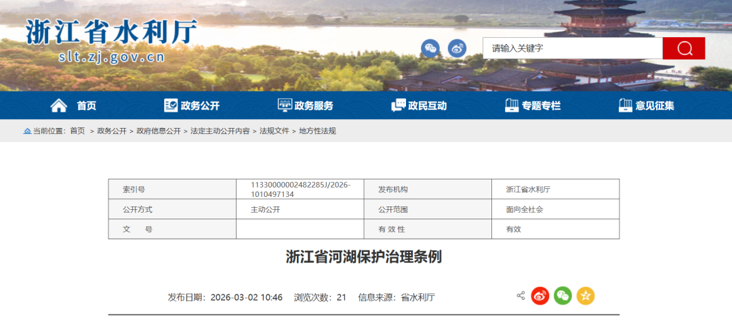Click the 面向全社会 table cell value
Screen dimensions: 732x329
pyautogui.click(x=525, y=210)
